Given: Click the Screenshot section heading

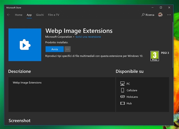Looking at the screenshot, I should [19, 121].
